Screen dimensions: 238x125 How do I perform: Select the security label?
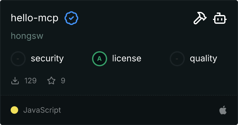pyautogui.click(x=47, y=58)
